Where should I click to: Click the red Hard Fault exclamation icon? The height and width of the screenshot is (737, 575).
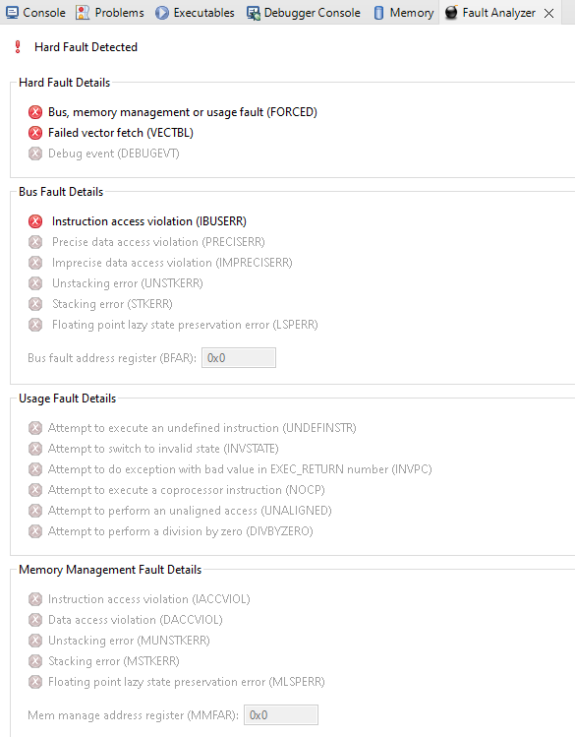point(18,47)
